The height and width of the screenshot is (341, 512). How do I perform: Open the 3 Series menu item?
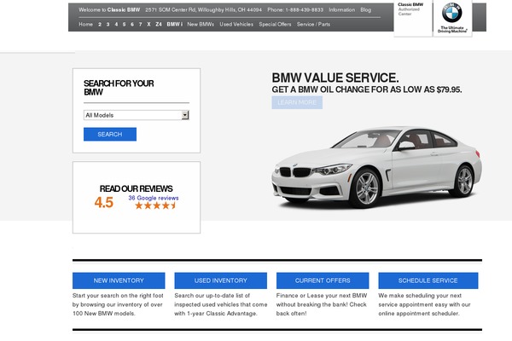(x=108, y=25)
